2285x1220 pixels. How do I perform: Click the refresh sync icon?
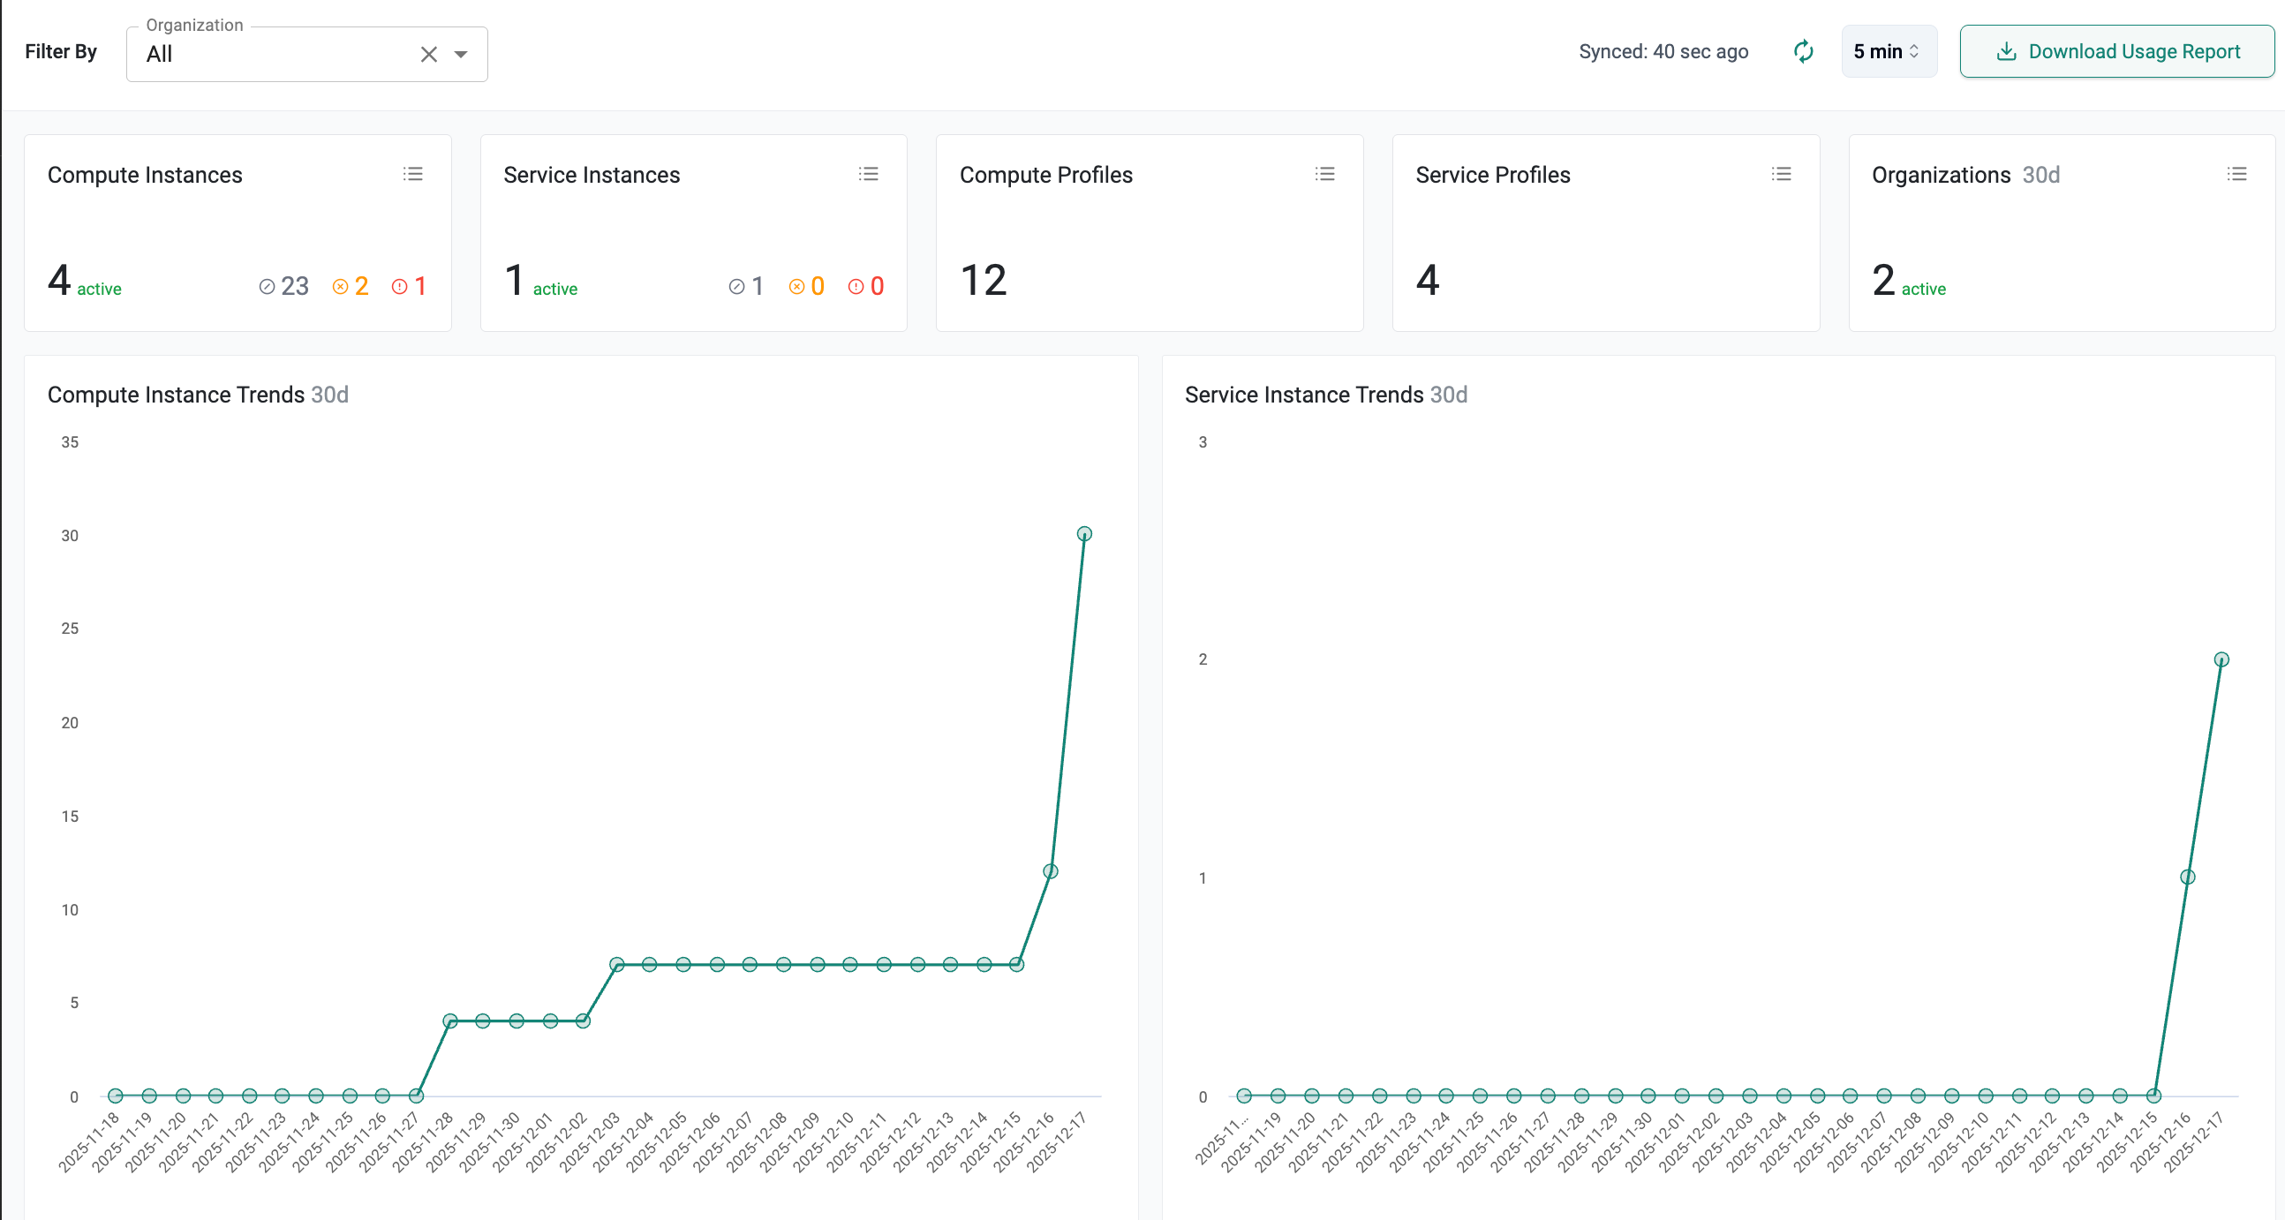1802,51
